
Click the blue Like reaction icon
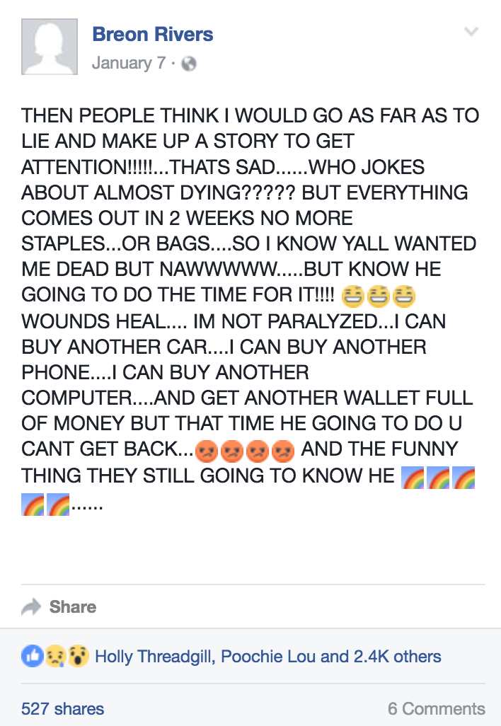click(32, 656)
